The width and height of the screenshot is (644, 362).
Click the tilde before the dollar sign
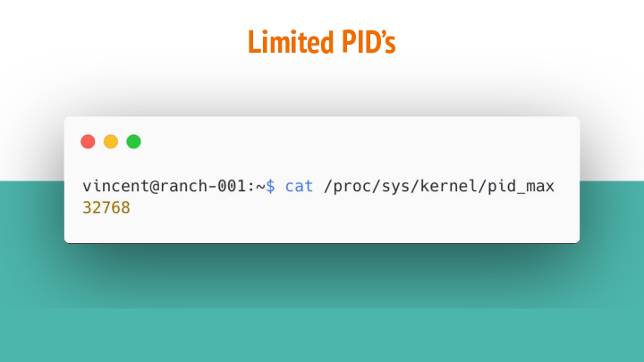tap(260, 187)
